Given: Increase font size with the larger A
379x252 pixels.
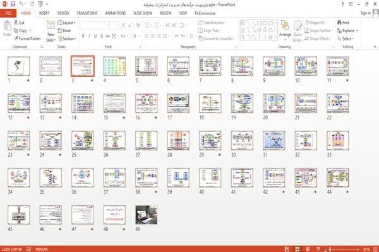Looking at the screenshot, I should tap(124, 25).
